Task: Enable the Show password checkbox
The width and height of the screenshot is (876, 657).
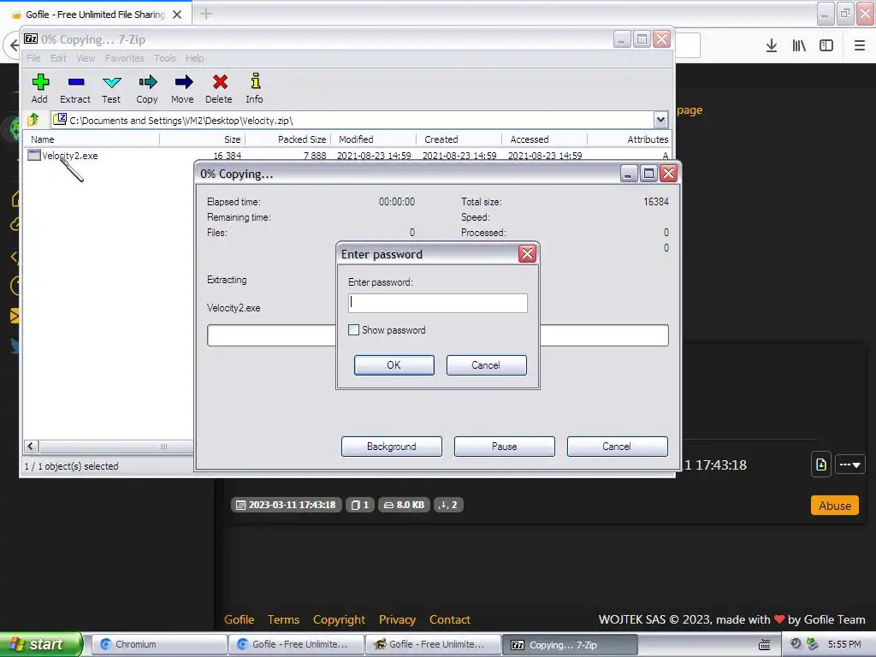Action: 353,330
